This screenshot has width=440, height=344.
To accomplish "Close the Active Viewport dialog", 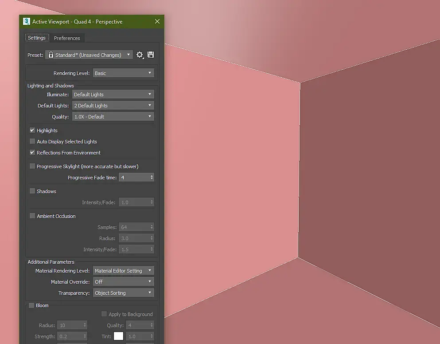I will tap(157, 22).
